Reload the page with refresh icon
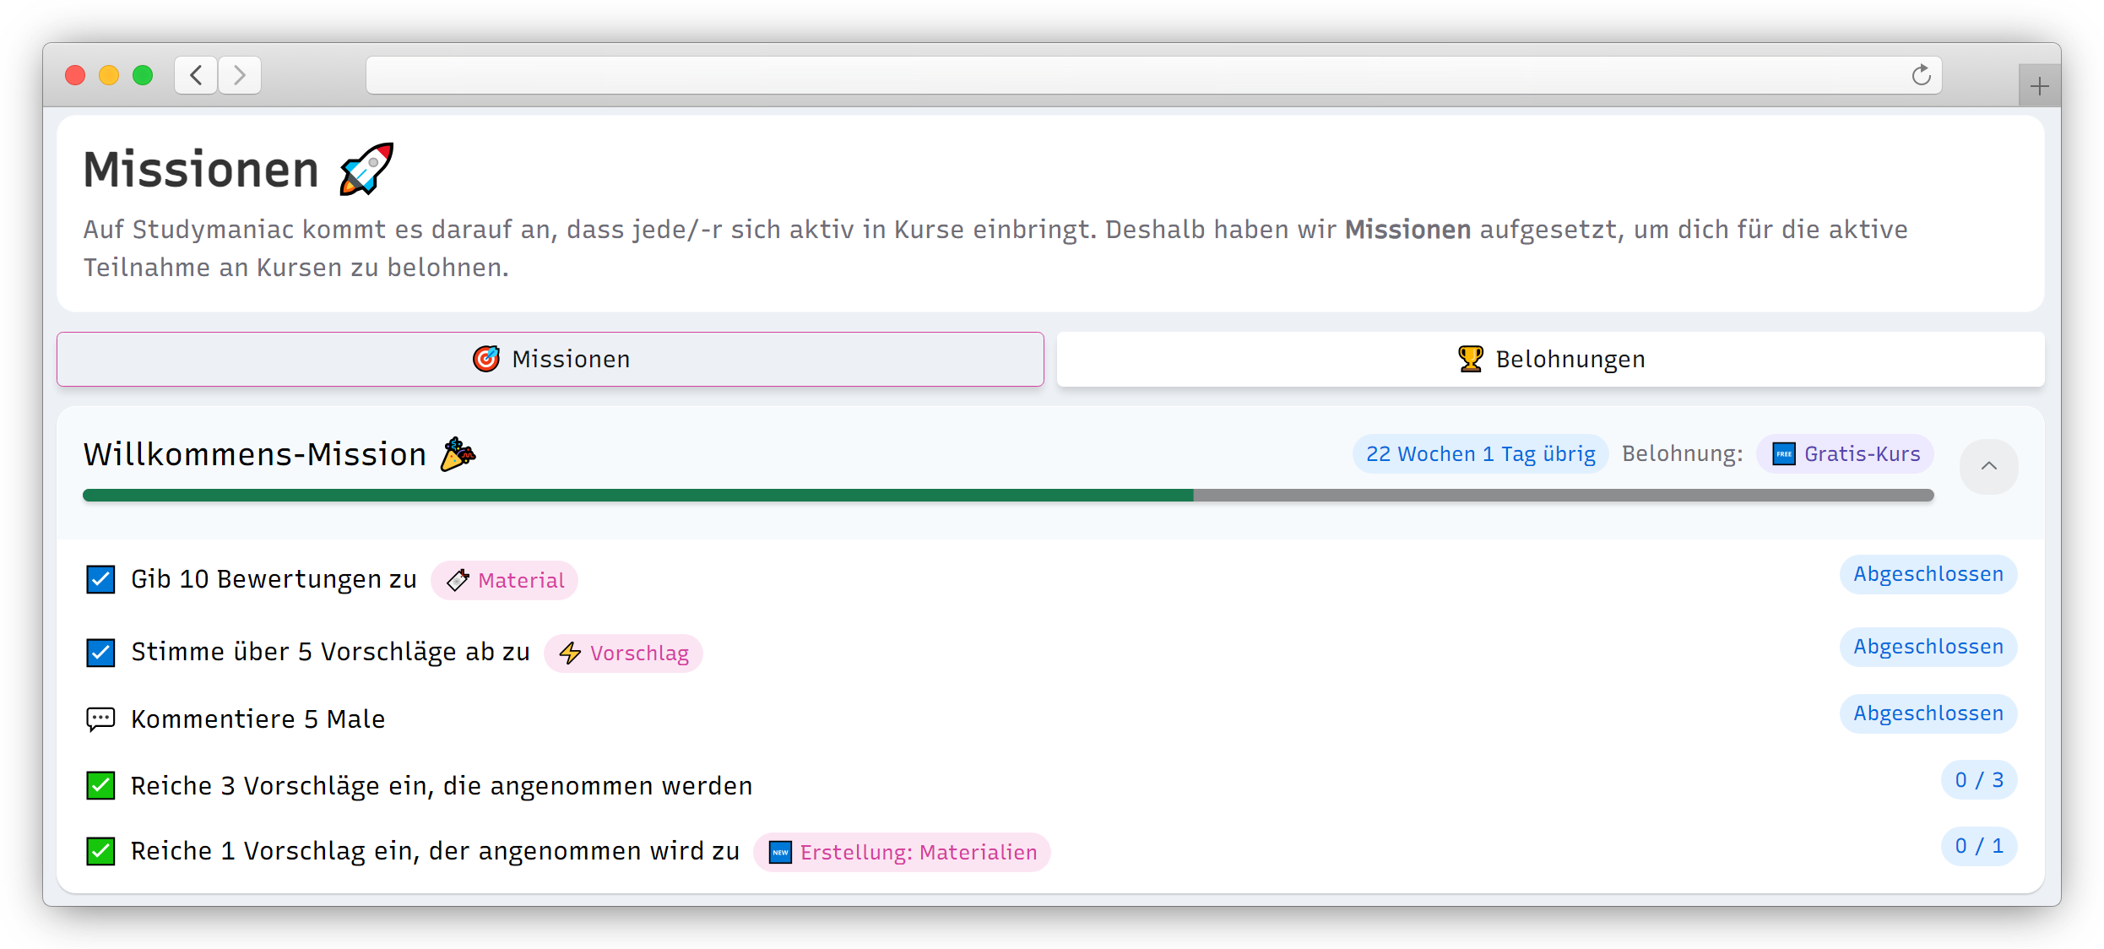 tap(1921, 75)
